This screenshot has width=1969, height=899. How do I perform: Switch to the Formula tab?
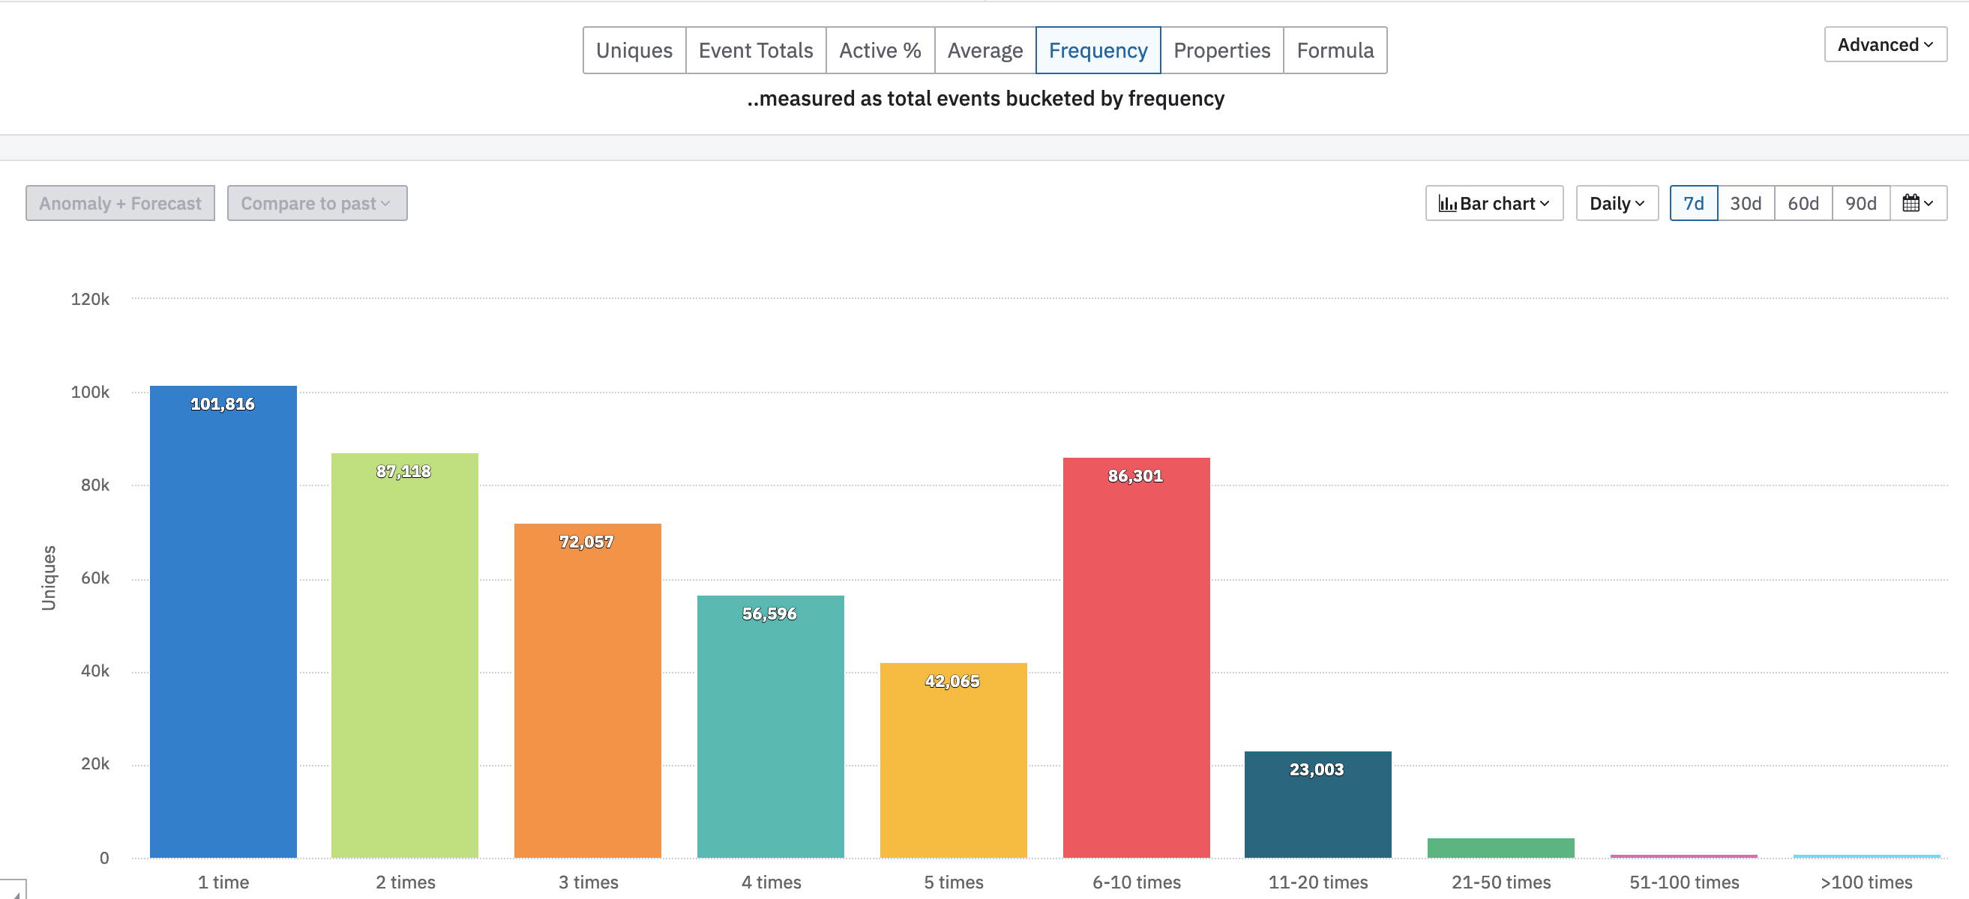(1335, 50)
